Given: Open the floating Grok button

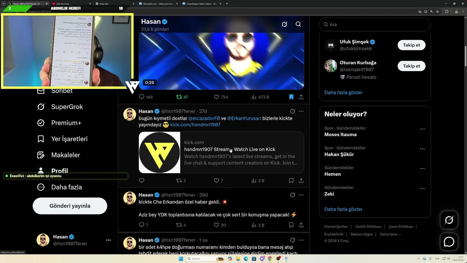Looking at the screenshot, I should 449,220.
